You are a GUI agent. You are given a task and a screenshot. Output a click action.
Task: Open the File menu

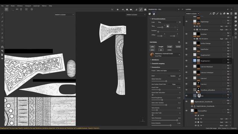(x=2, y=6)
